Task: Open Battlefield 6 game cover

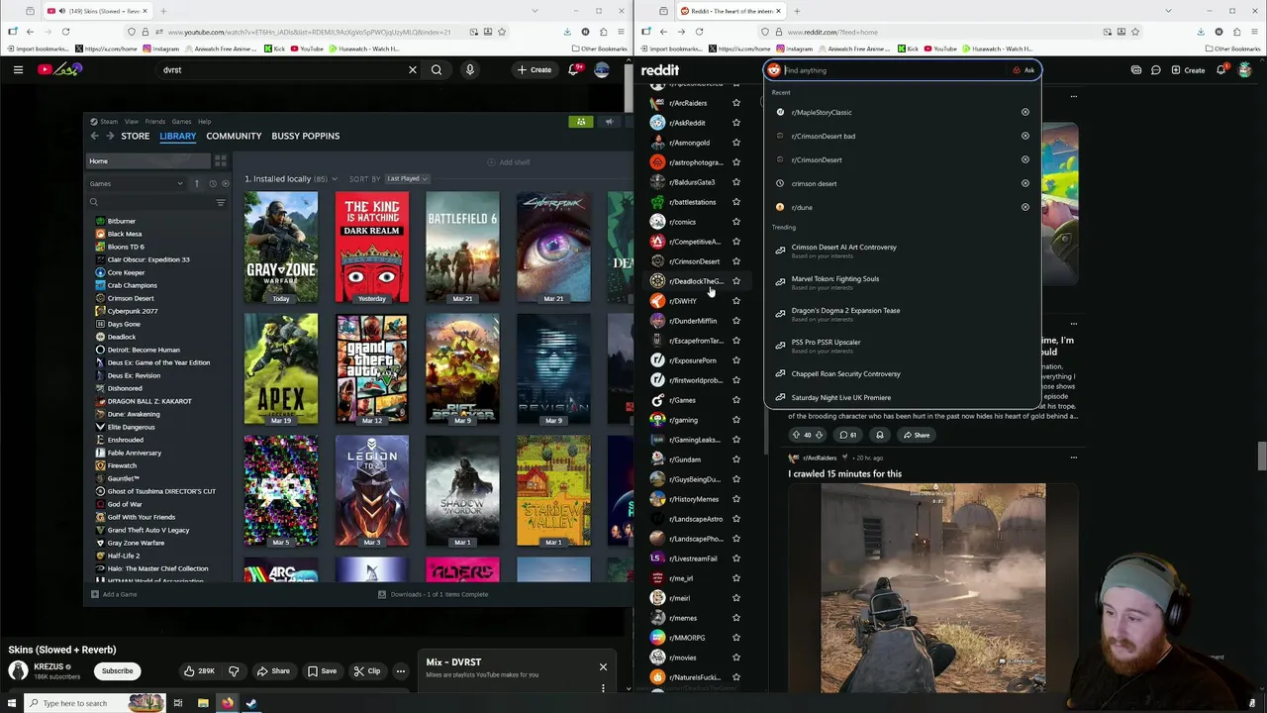Action: (x=462, y=248)
